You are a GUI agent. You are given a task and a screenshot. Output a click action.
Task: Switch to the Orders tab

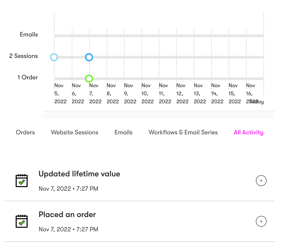pyautogui.click(x=25, y=132)
